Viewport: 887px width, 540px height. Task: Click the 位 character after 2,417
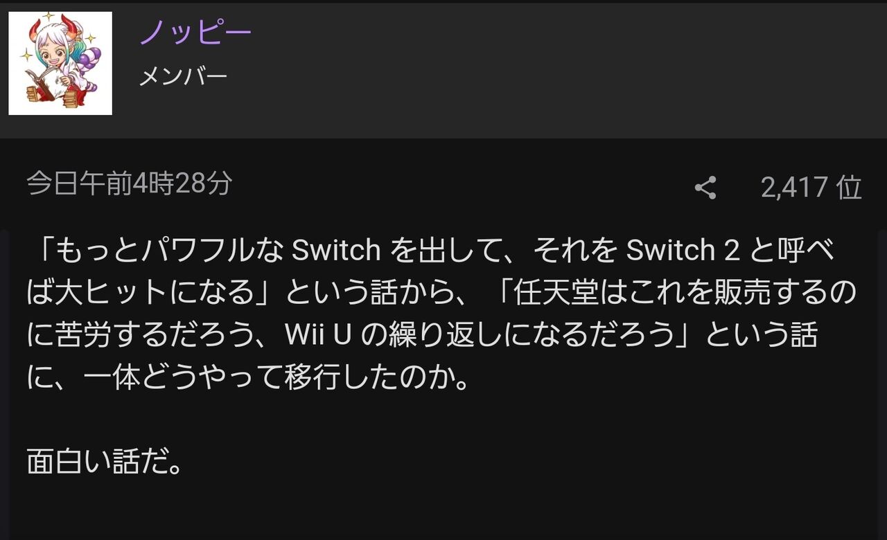tap(849, 188)
